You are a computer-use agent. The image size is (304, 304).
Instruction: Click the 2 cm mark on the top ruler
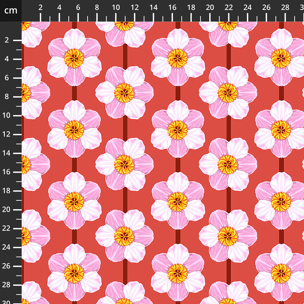(41, 8)
